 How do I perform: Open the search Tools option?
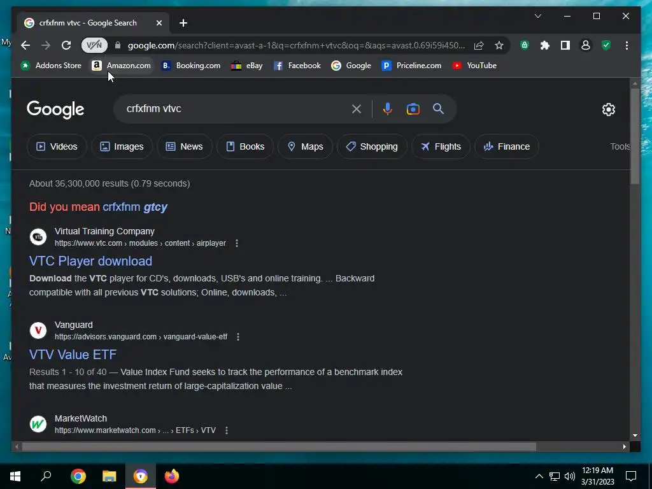pyautogui.click(x=620, y=146)
